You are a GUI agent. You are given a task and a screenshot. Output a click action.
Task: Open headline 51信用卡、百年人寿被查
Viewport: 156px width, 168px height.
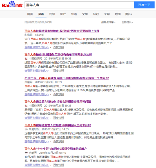[67, 78]
